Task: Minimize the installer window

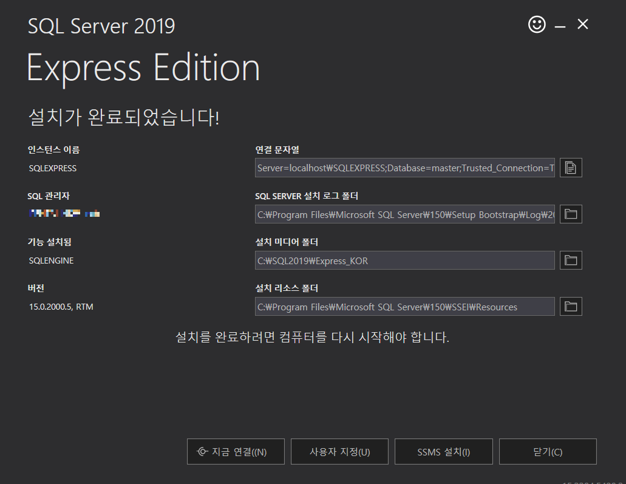Action: tap(560, 26)
